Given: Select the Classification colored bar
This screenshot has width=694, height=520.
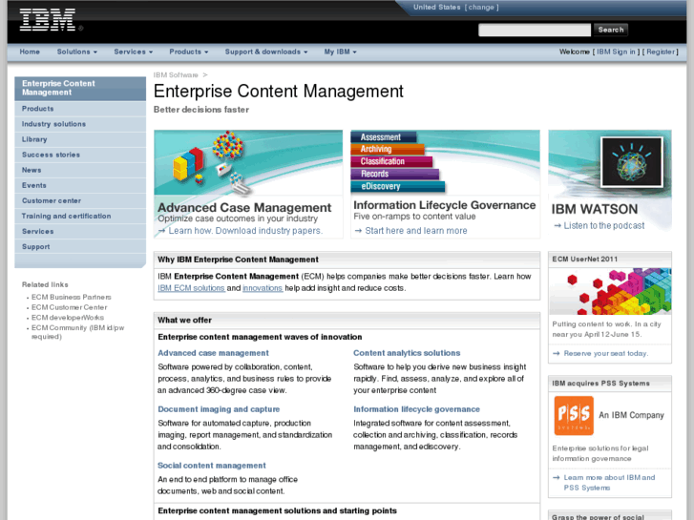Looking at the screenshot, I should 391,161.
